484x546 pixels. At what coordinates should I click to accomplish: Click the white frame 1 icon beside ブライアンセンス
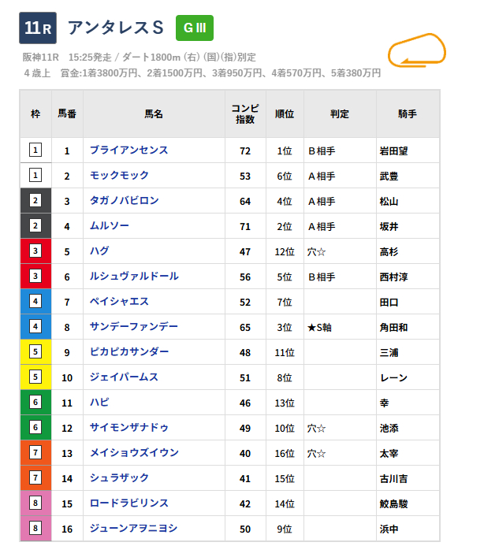point(35,150)
